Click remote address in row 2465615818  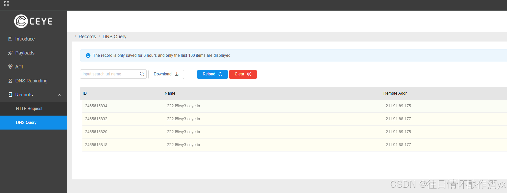[x=398, y=145]
